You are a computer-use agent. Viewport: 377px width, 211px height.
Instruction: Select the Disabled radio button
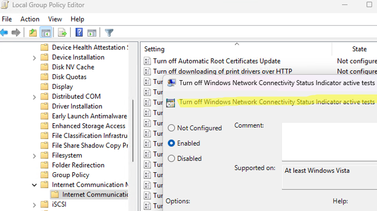[x=171, y=159]
